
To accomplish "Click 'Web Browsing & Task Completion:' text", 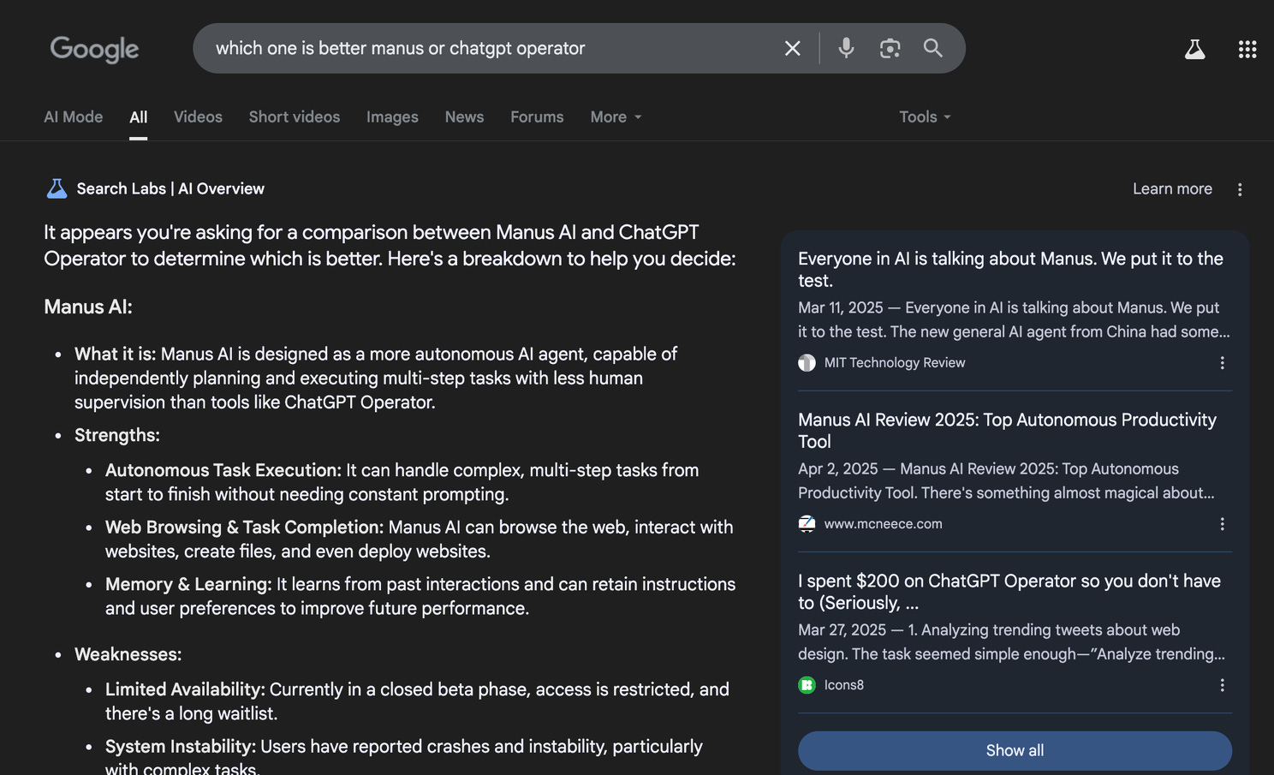I will [244, 528].
